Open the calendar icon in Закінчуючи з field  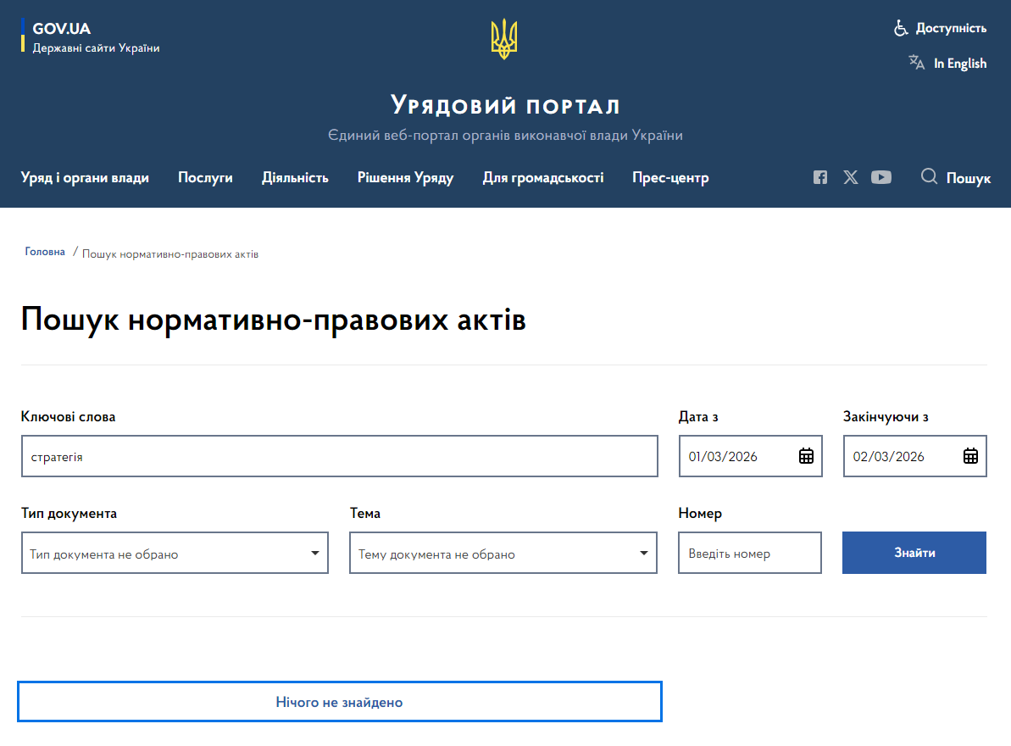click(x=969, y=456)
